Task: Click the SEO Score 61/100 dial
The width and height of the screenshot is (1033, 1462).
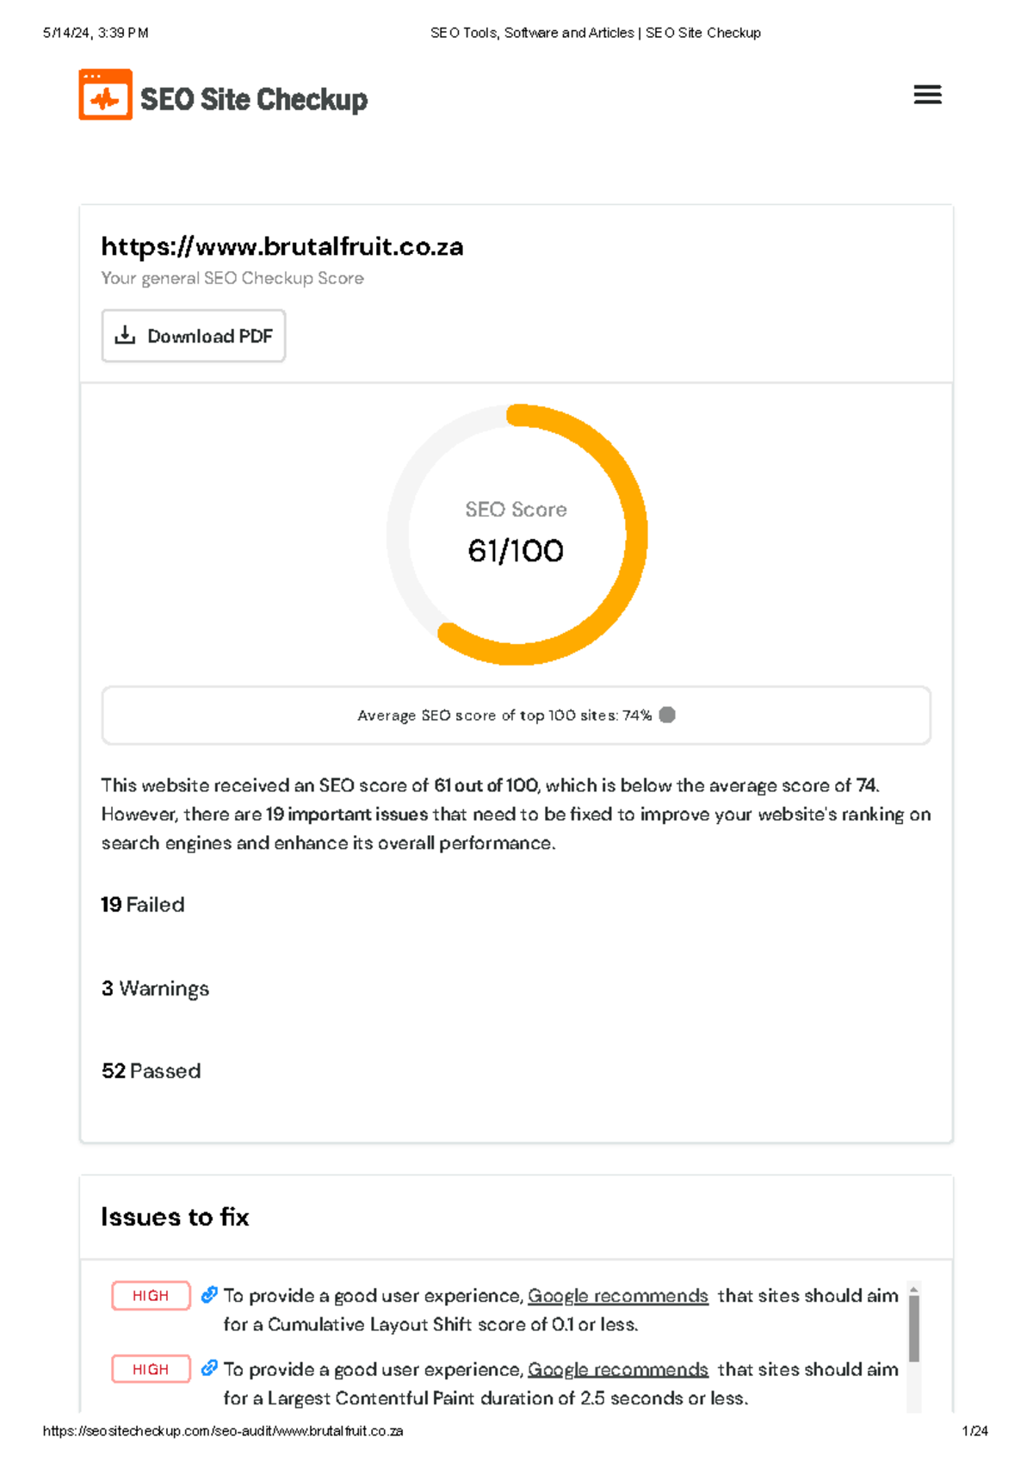Action: 515,536
